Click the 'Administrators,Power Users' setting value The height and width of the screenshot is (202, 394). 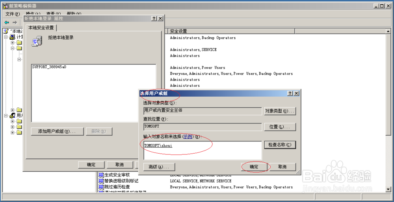pyautogui.click(x=197, y=68)
